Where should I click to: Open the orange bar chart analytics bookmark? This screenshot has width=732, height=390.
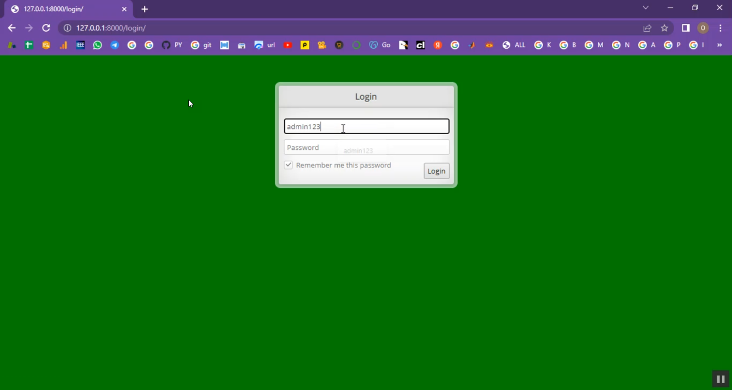pos(63,45)
